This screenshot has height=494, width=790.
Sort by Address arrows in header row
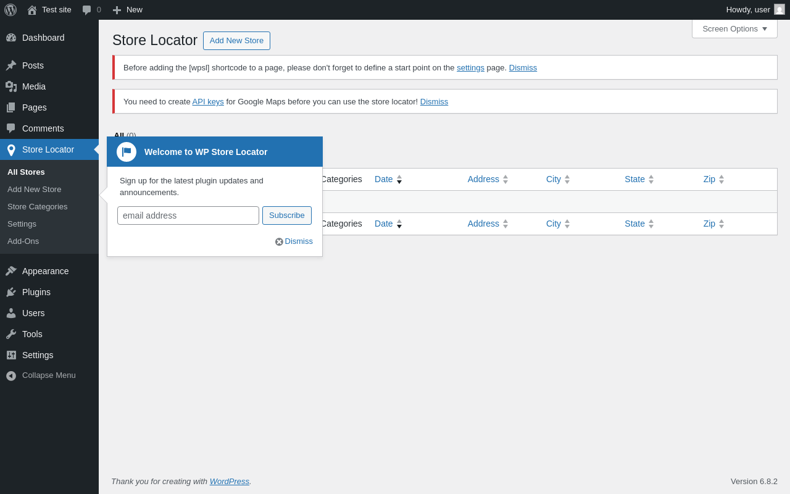pyautogui.click(x=505, y=180)
